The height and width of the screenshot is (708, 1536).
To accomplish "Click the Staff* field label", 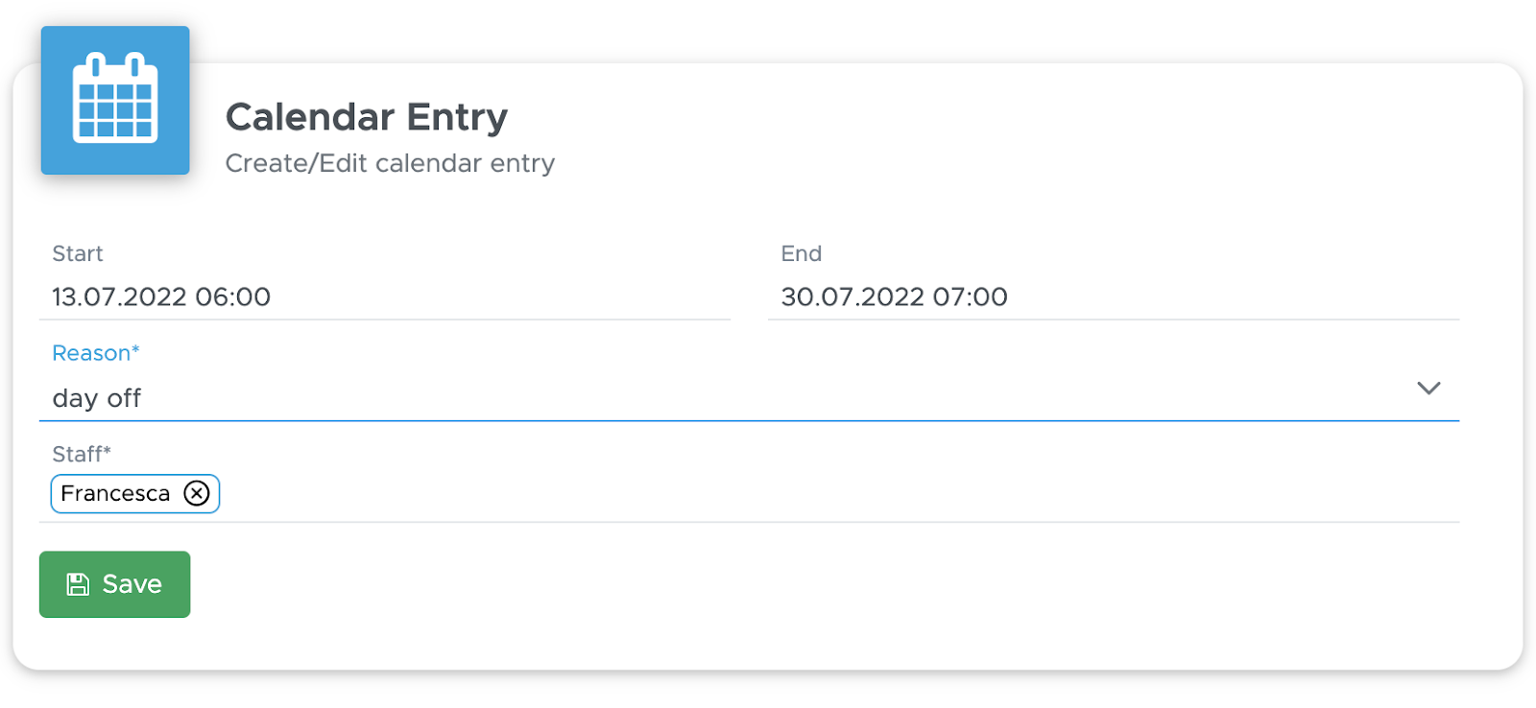I will tap(82, 454).
